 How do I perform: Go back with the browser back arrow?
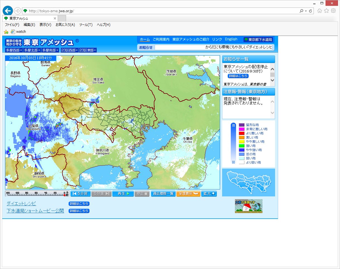pyautogui.click(x=8, y=11)
